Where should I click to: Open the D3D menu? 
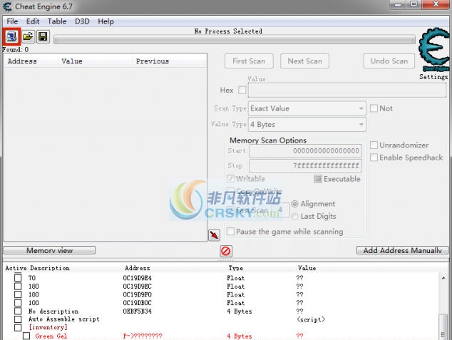(x=82, y=21)
